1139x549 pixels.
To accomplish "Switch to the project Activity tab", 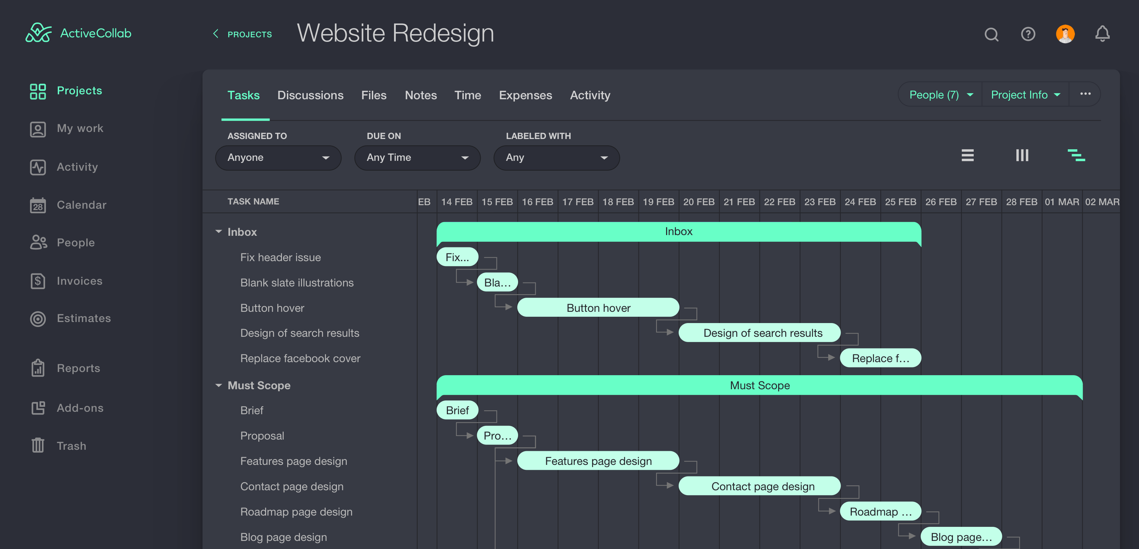I will coord(590,95).
